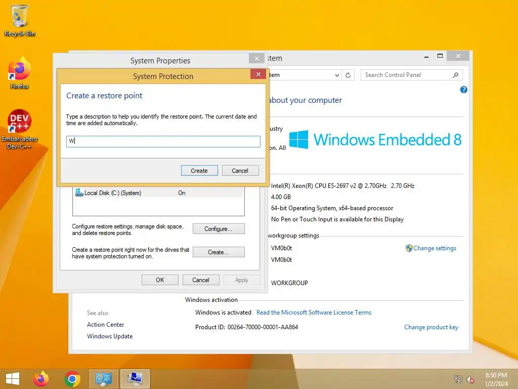Click the Change product key link
This screenshot has height=389, width=518.
pyautogui.click(x=431, y=327)
